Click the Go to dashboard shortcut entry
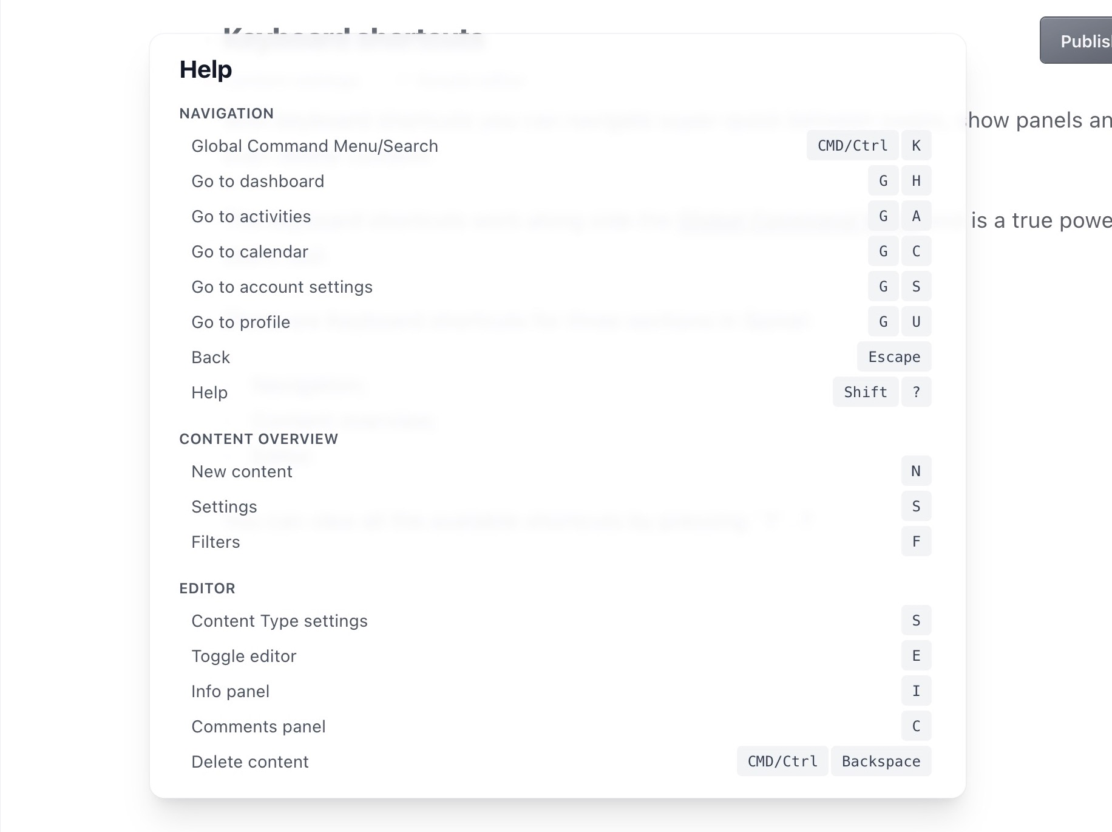Image resolution: width=1112 pixels, height=832 pixels. [x=257, y=182]
